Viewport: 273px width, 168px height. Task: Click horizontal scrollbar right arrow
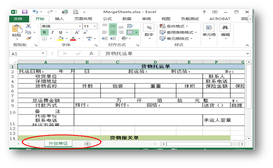pos(242,144)
